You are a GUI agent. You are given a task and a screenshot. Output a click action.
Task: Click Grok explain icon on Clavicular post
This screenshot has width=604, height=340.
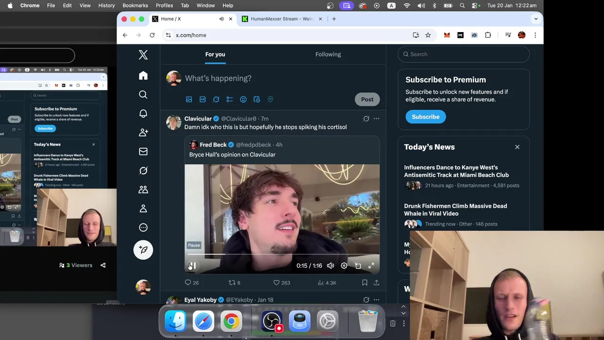click(x=366, y=119)
